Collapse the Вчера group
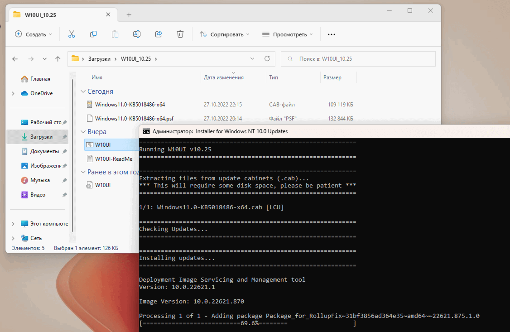The width and height of the screenshot is (510, 332). (x=83, y=132)
